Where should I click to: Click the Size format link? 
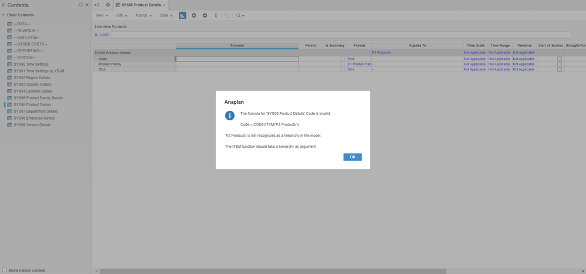(351, 70)
